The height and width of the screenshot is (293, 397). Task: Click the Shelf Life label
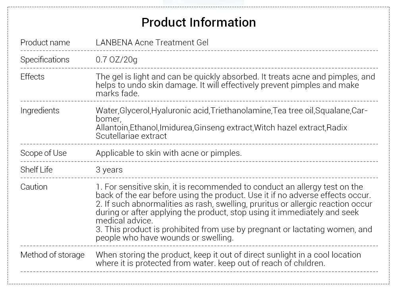click(x=37, y=170)
